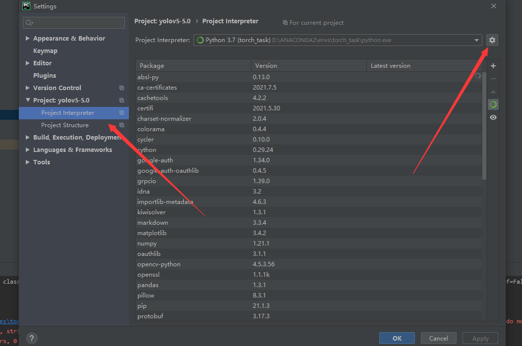
Task: Select the cycler package row
Action: coord(309,140)
